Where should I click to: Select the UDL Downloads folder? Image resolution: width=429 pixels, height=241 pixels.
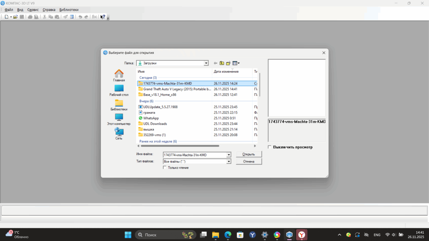click(155, 124)
